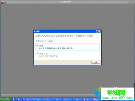Click the gray arrow beside 运行产品
Viewport: 135px width, 101px height.
click(37, 53)
